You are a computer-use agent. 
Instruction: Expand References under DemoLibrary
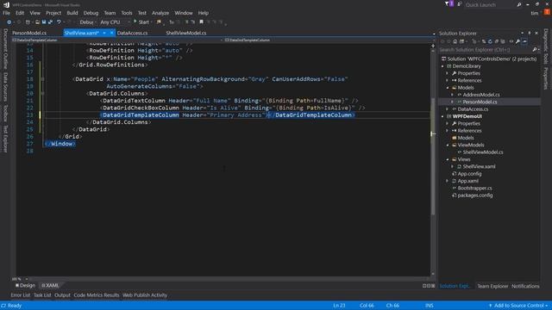click(448, 80)
